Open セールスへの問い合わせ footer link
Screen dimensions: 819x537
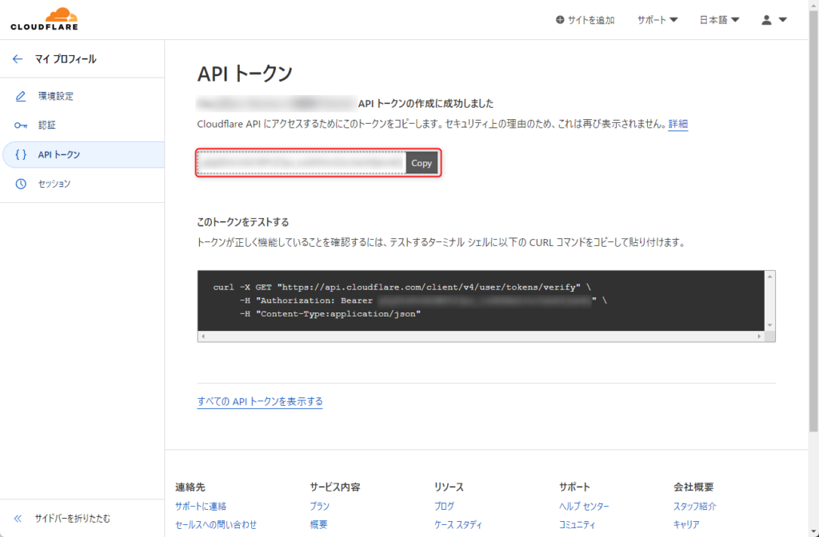click(216, 524)
